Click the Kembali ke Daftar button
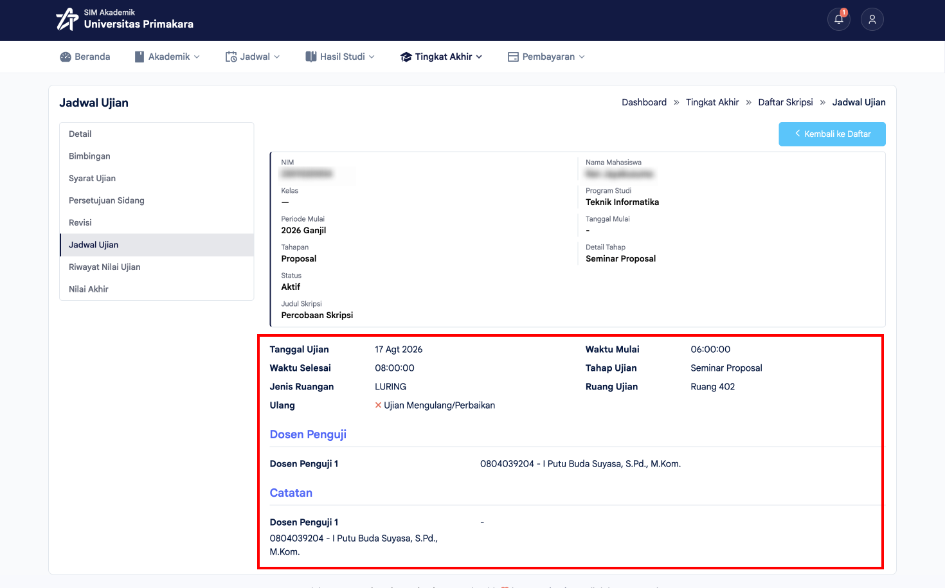 point(832,134)
